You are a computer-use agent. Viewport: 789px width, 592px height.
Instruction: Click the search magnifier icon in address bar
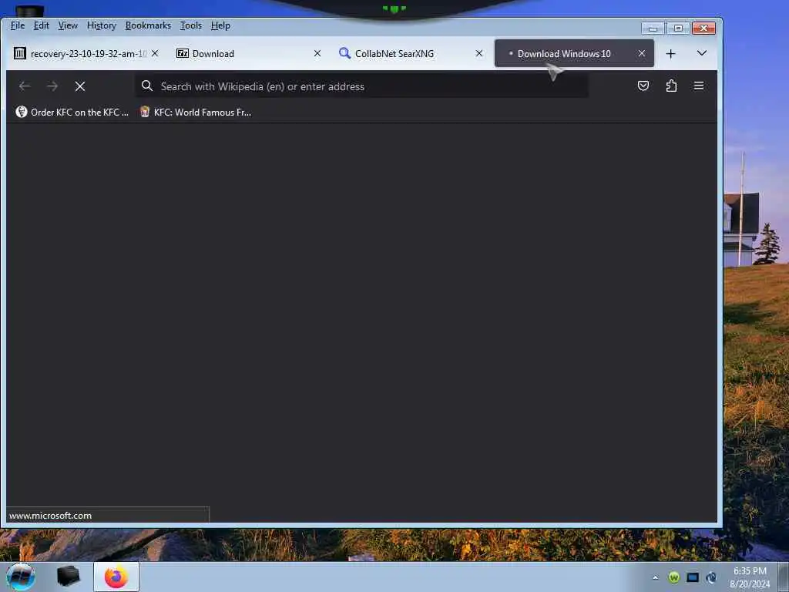(x=146, y=86)
